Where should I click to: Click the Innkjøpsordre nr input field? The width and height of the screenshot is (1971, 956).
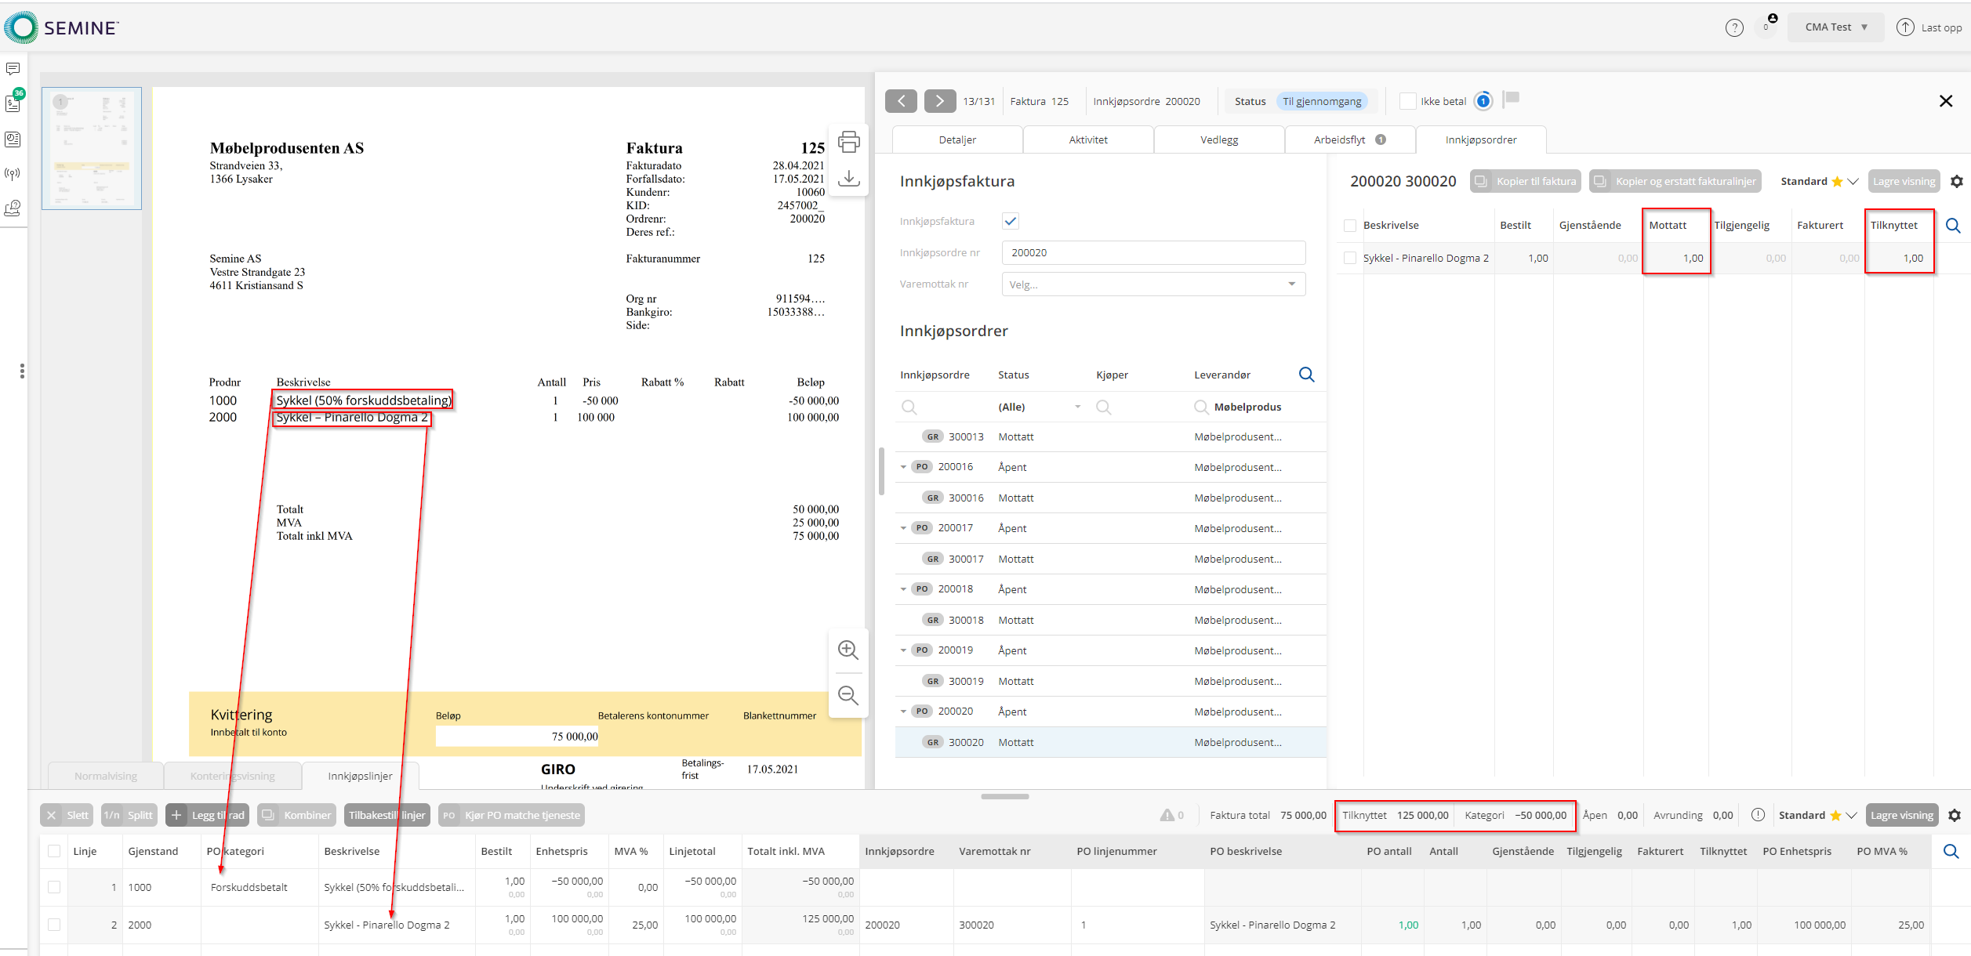pyautogui.click(x=1153, y=252)
